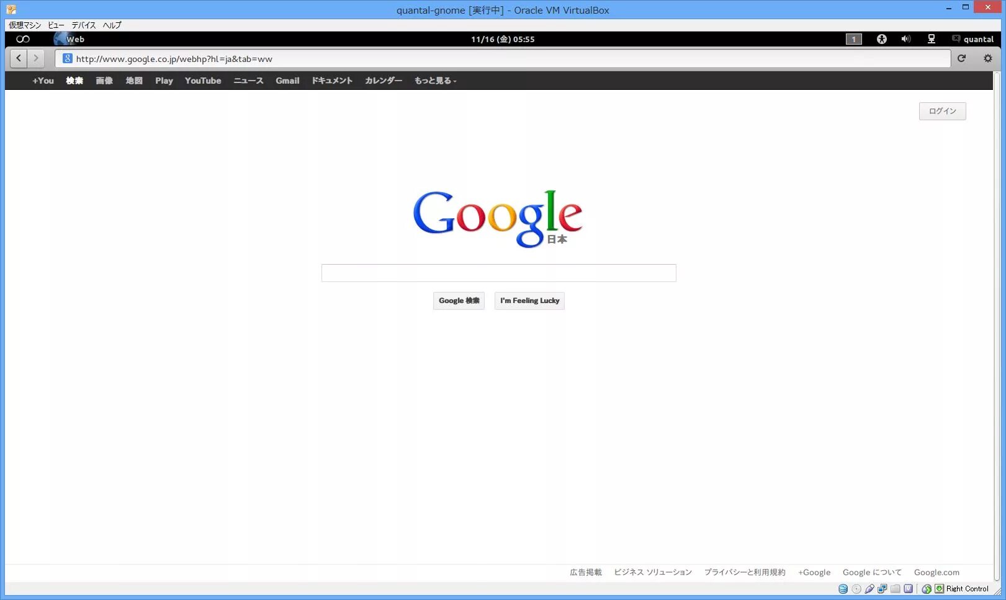This screenshot has height=600, width=1006.
Task: Open the デバイス menu
Action: 84,25
